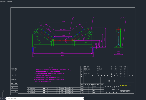
Task: Select the GB41-2000 parts list cell
Action: [x=86, y=67]
